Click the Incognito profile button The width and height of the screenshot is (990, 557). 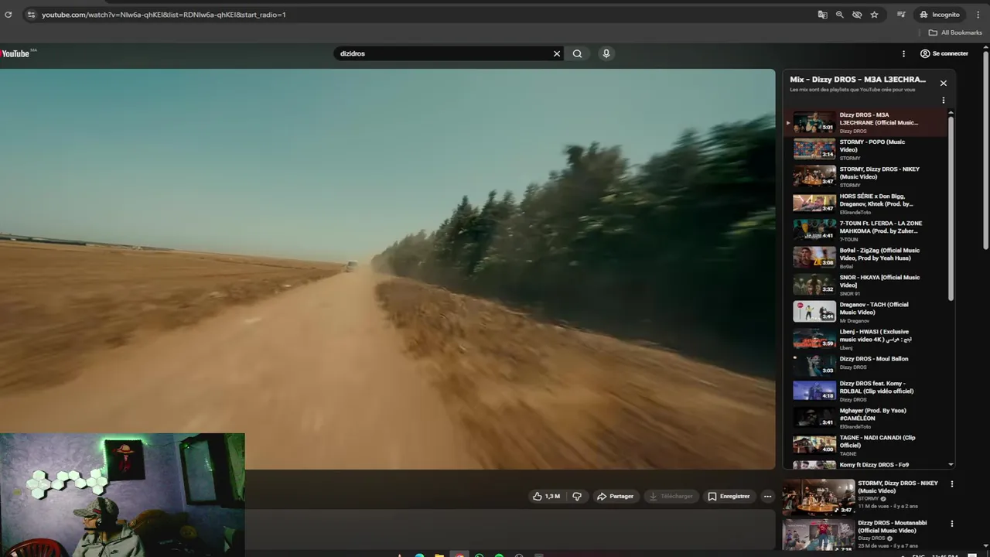(x=939, y=15)
